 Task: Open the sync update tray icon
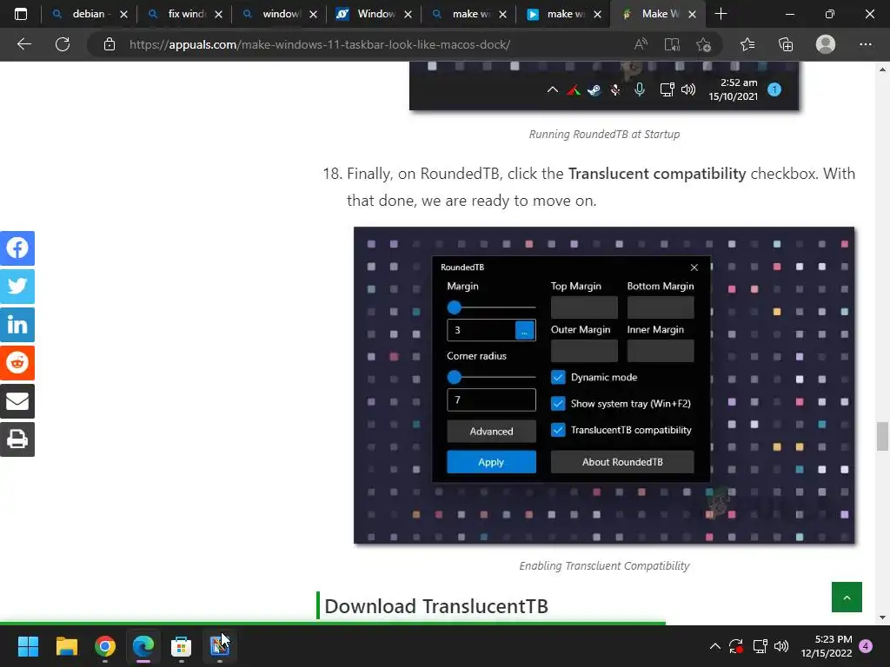[736, 646]
